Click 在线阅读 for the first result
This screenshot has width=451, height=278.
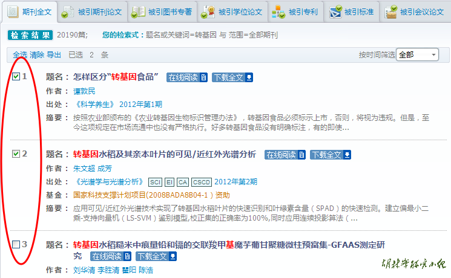[187, 77]
